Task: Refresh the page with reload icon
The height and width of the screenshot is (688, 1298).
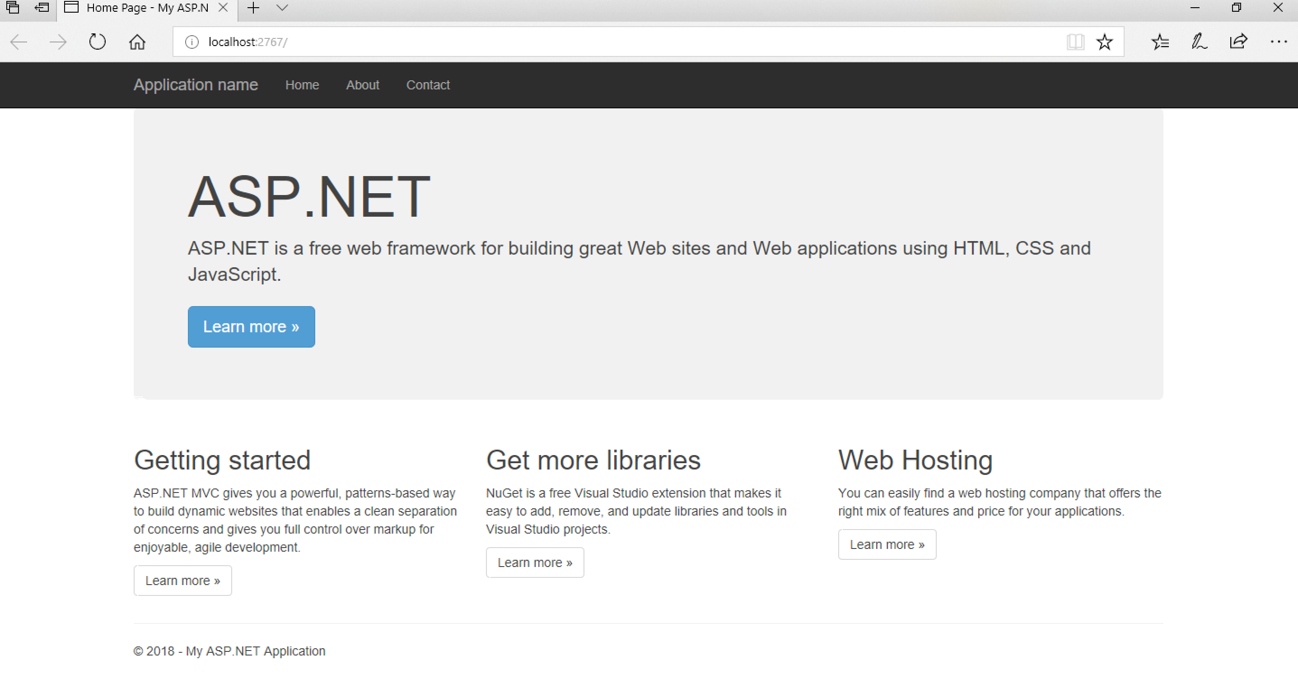Action: click(97, 42)
